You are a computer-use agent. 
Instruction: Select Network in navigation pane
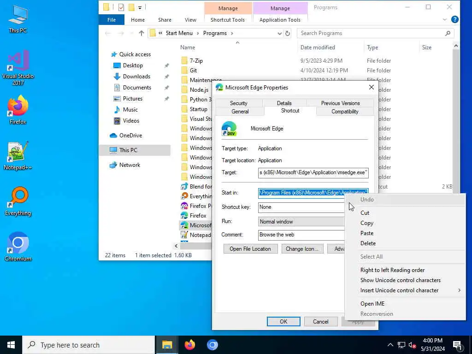(x=130, y=165)
